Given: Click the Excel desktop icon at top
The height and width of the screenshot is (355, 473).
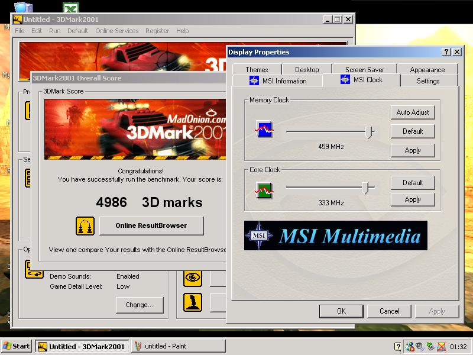Looking at the screenshot, I should click(71, 8).
